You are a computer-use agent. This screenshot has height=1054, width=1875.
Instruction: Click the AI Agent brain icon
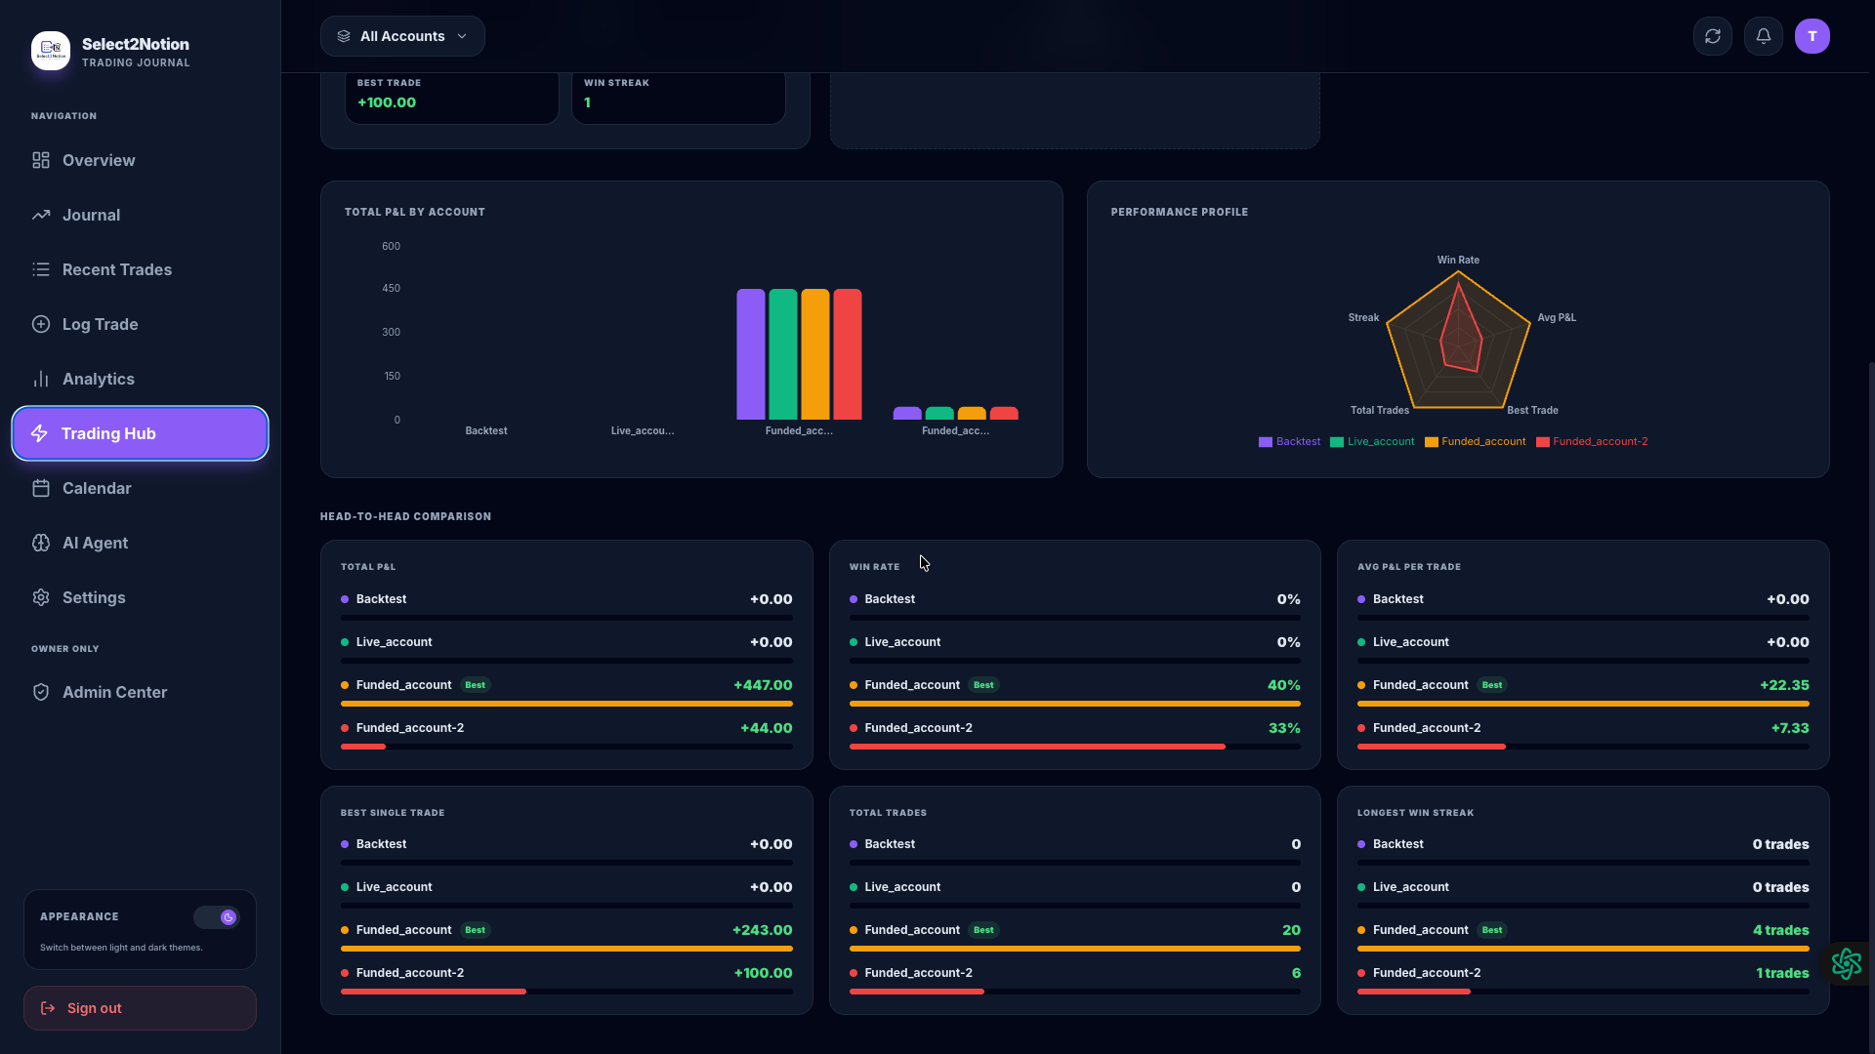click(41, 543)
